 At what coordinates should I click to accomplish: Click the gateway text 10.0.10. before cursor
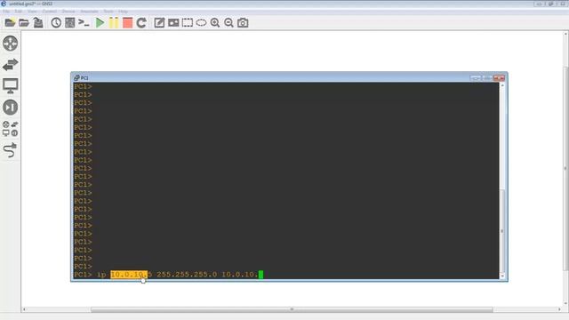pyautogui.click(x=240, y=275)
